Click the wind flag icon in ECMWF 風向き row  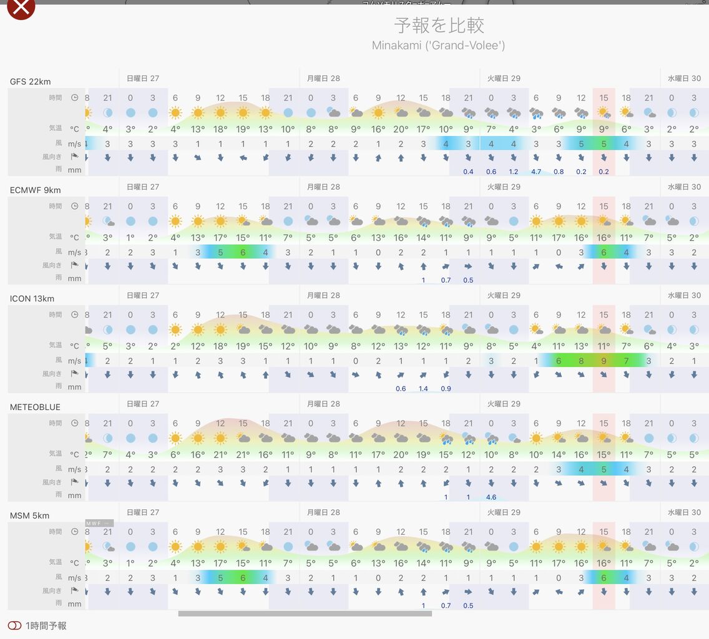tap(75, 265)
